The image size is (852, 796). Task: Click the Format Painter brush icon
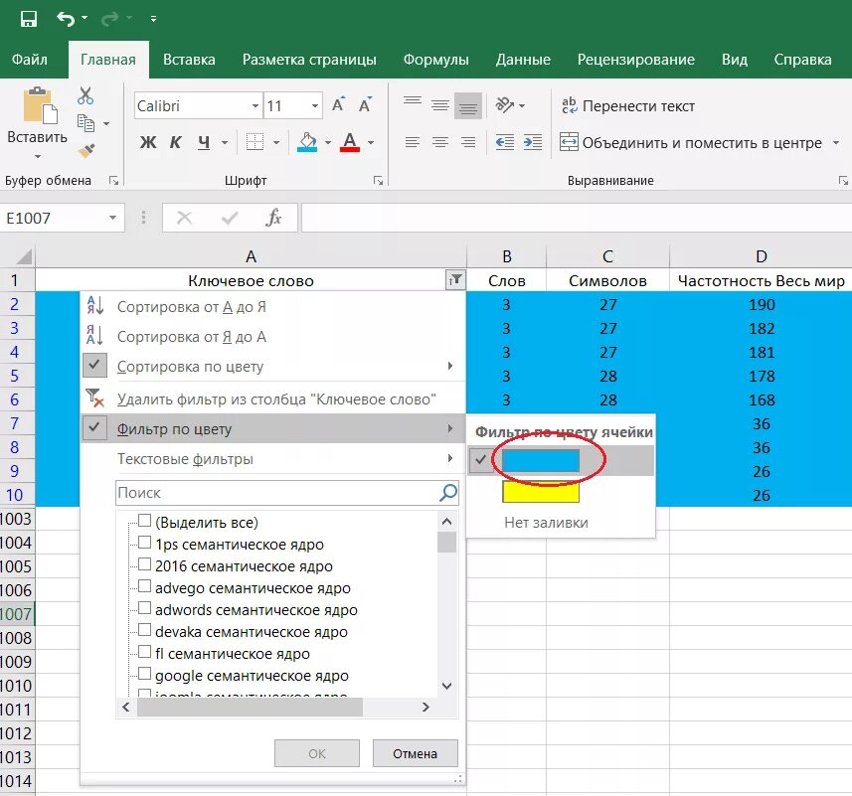click(x=85, y=151)
